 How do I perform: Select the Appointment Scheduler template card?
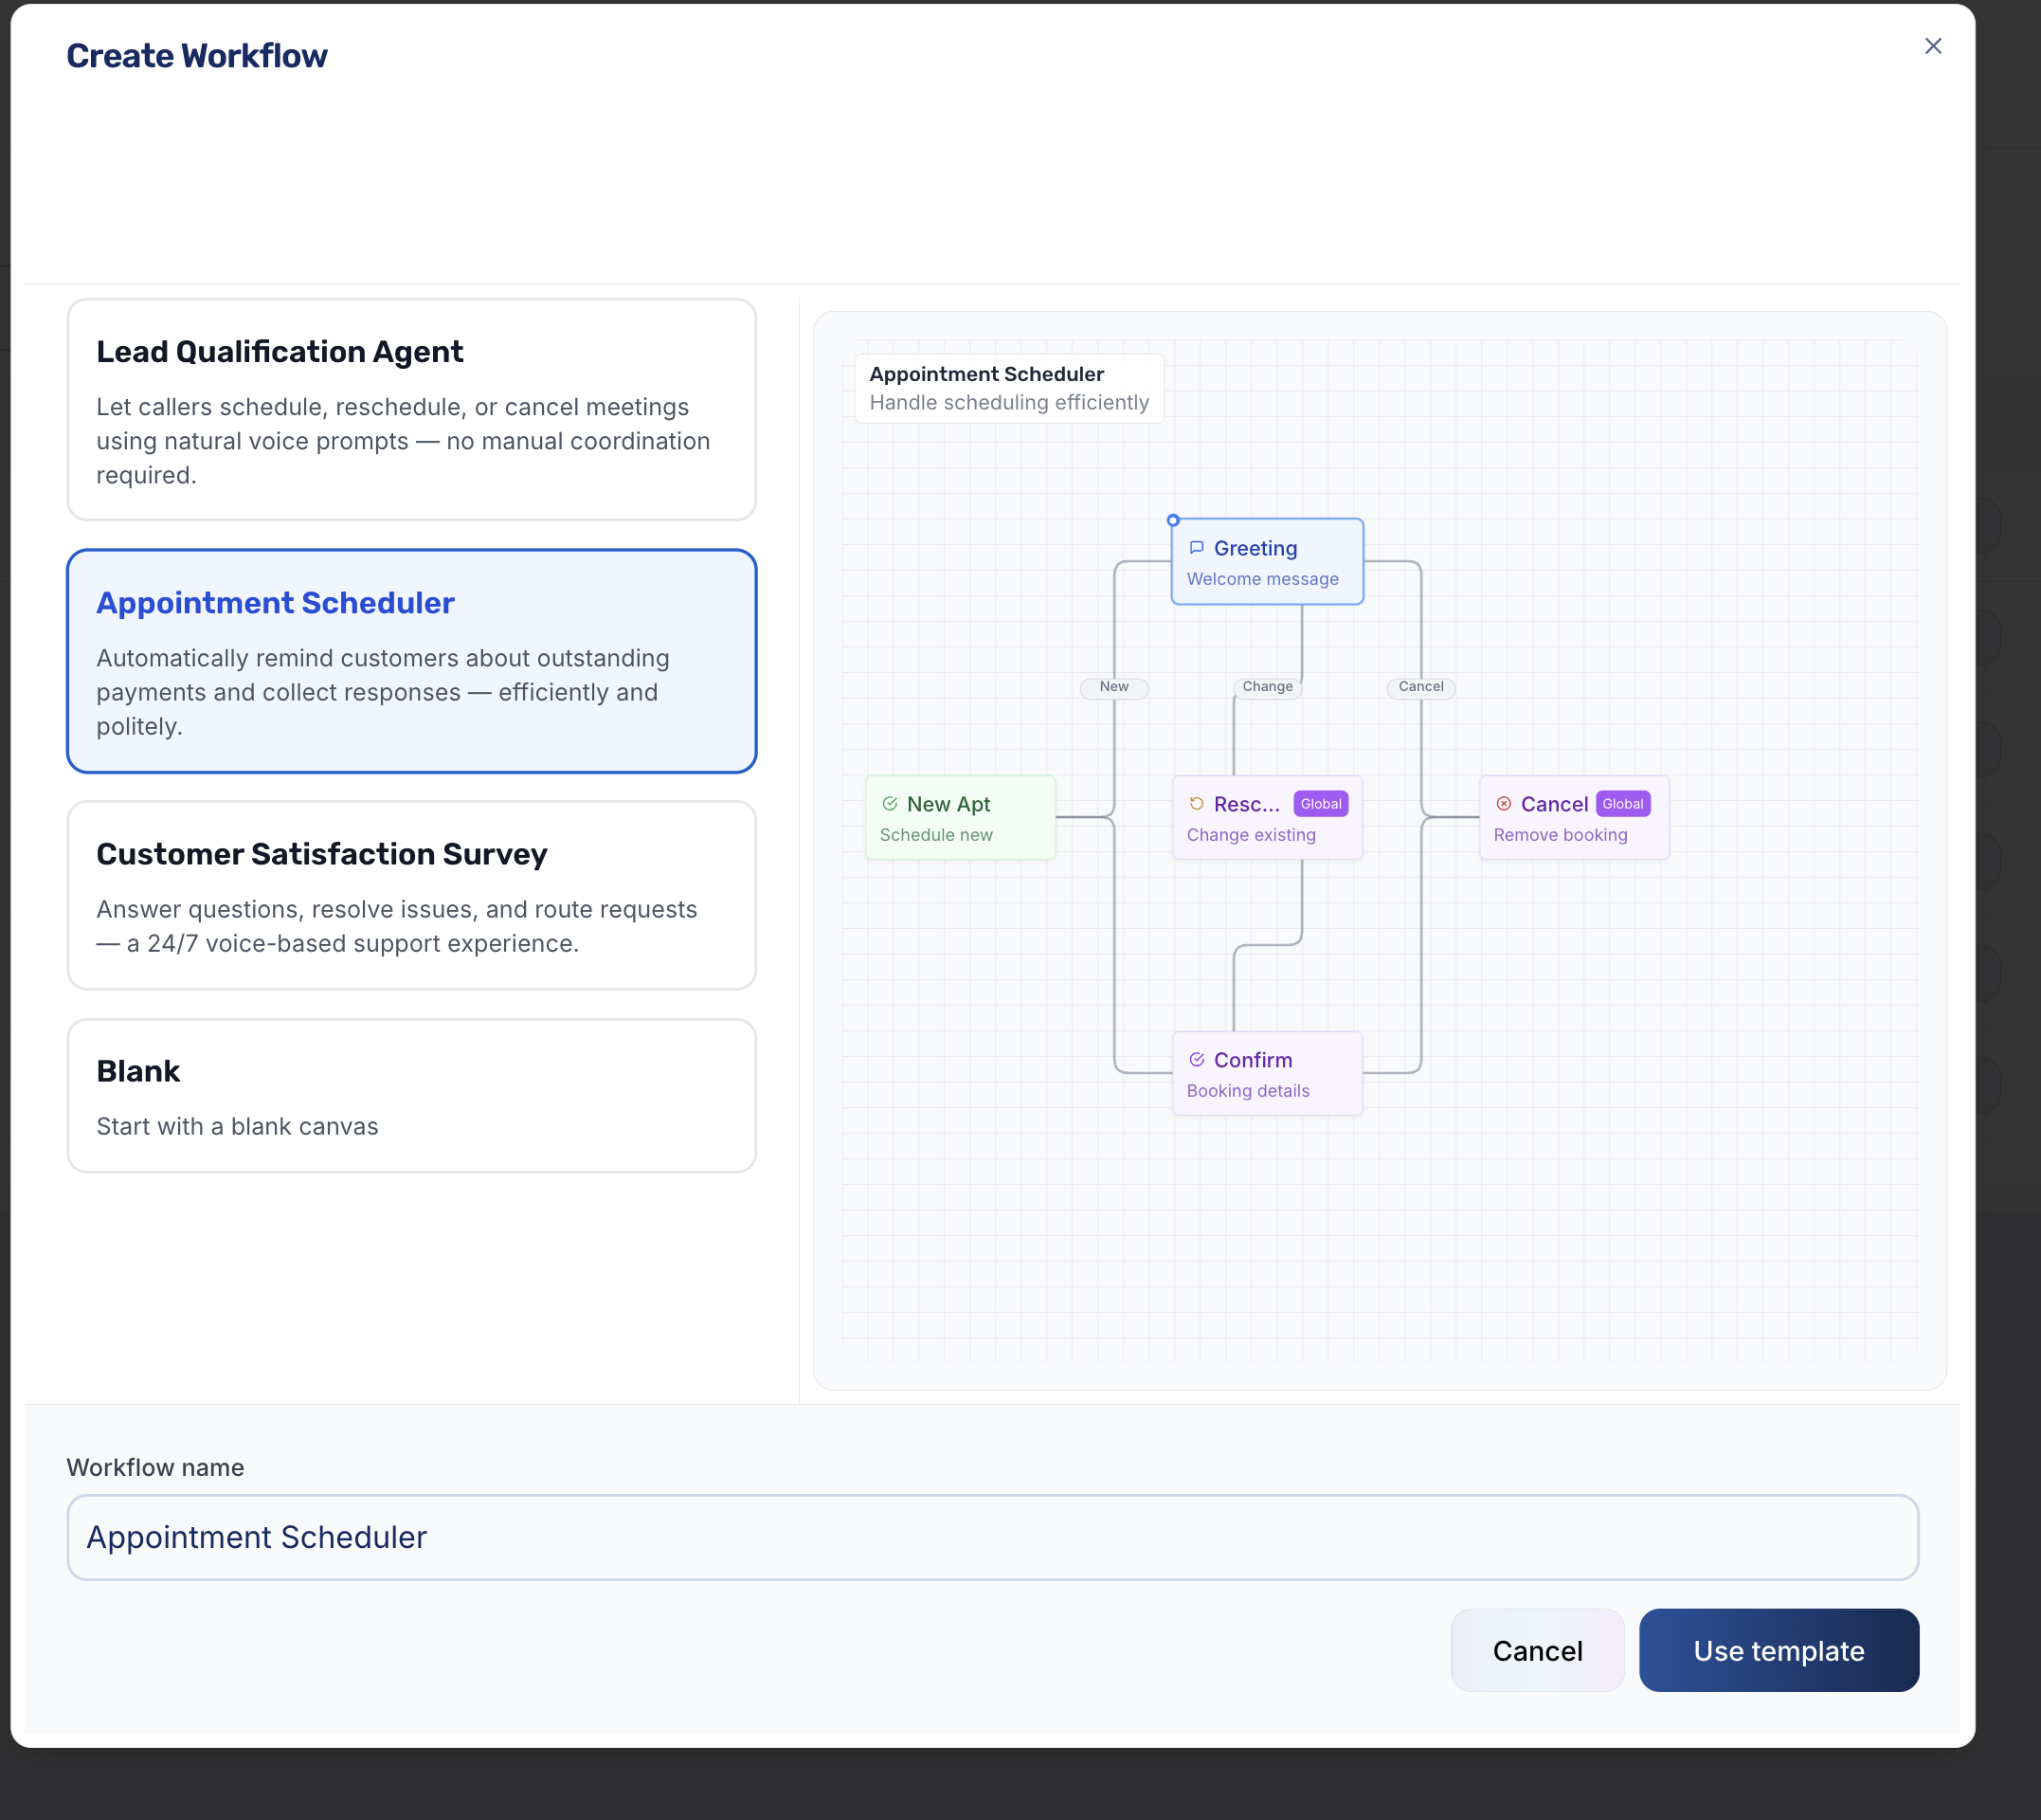tap(412, 661)
